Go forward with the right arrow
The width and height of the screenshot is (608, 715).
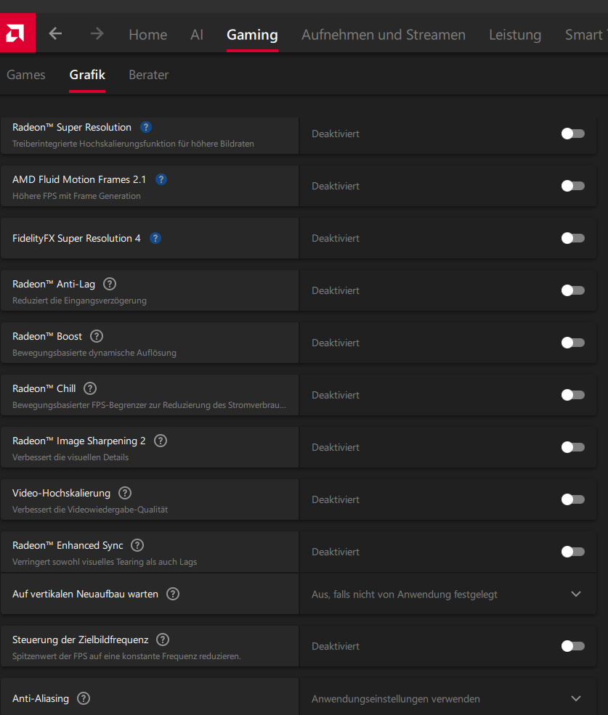97,33
